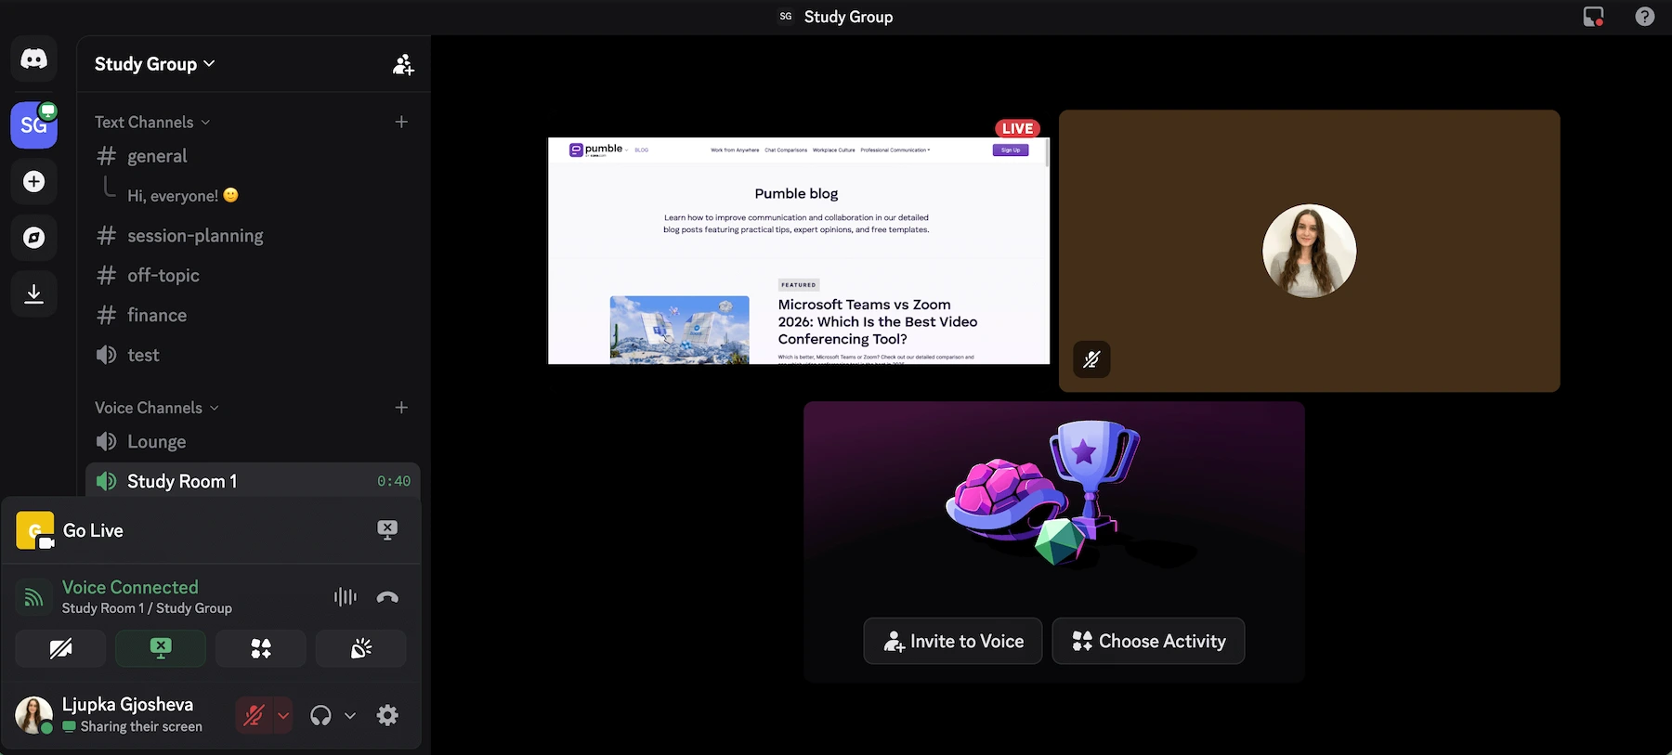Focus the participant avatar video tile

[x=1310, y=251]
